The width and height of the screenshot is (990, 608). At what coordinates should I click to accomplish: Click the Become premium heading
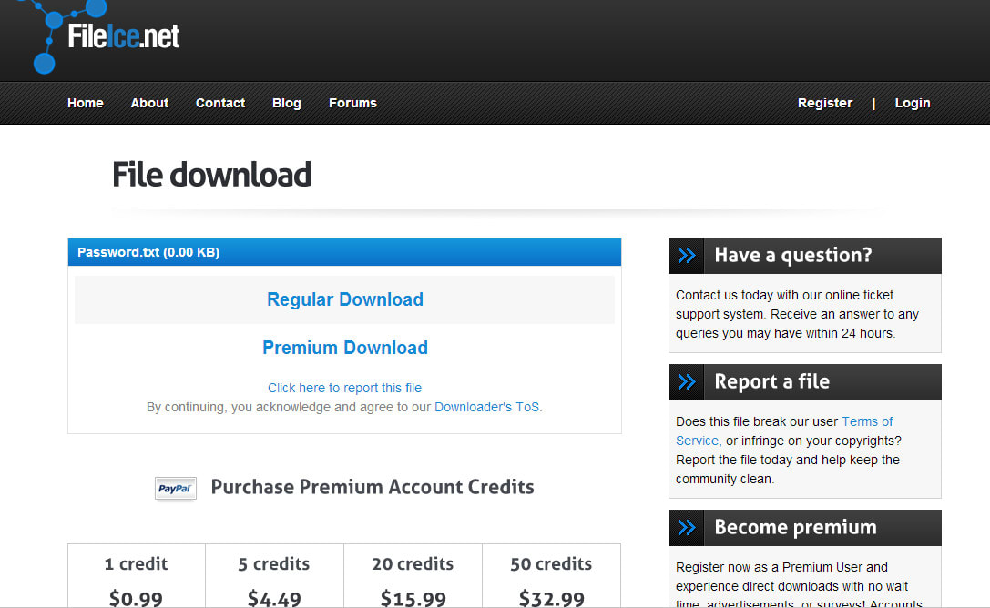795,527
